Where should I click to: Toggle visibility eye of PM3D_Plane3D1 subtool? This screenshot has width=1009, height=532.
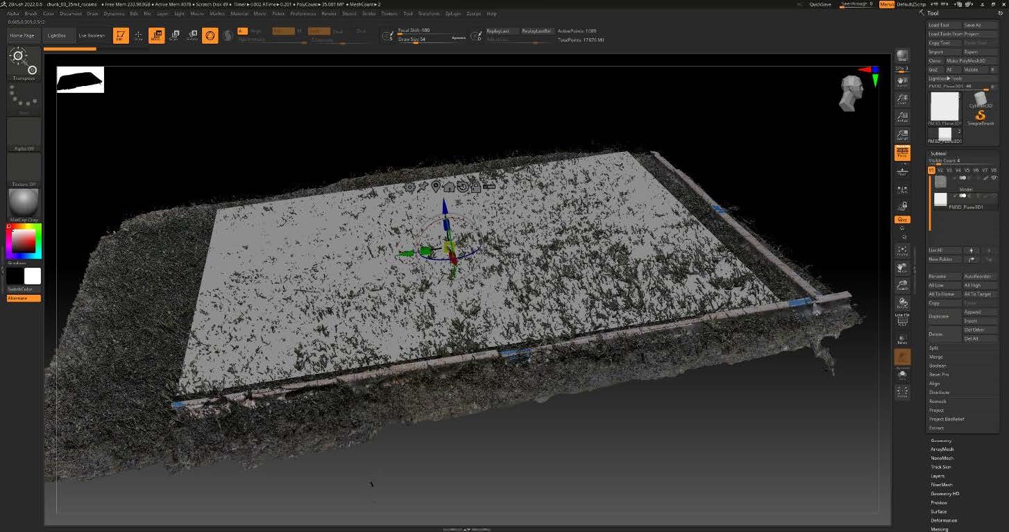coord(962,196)
